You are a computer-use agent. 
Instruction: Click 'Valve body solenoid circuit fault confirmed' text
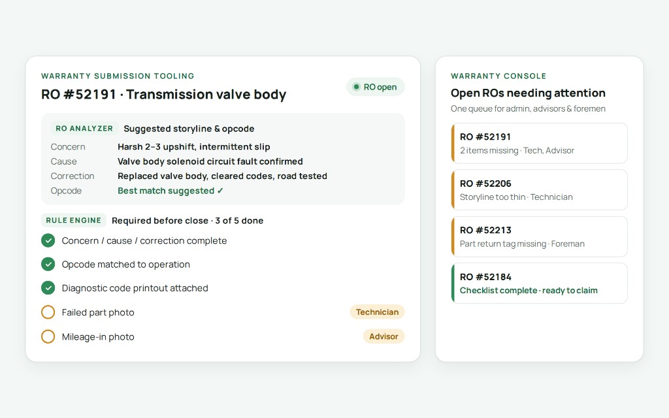tap(210, 162)
